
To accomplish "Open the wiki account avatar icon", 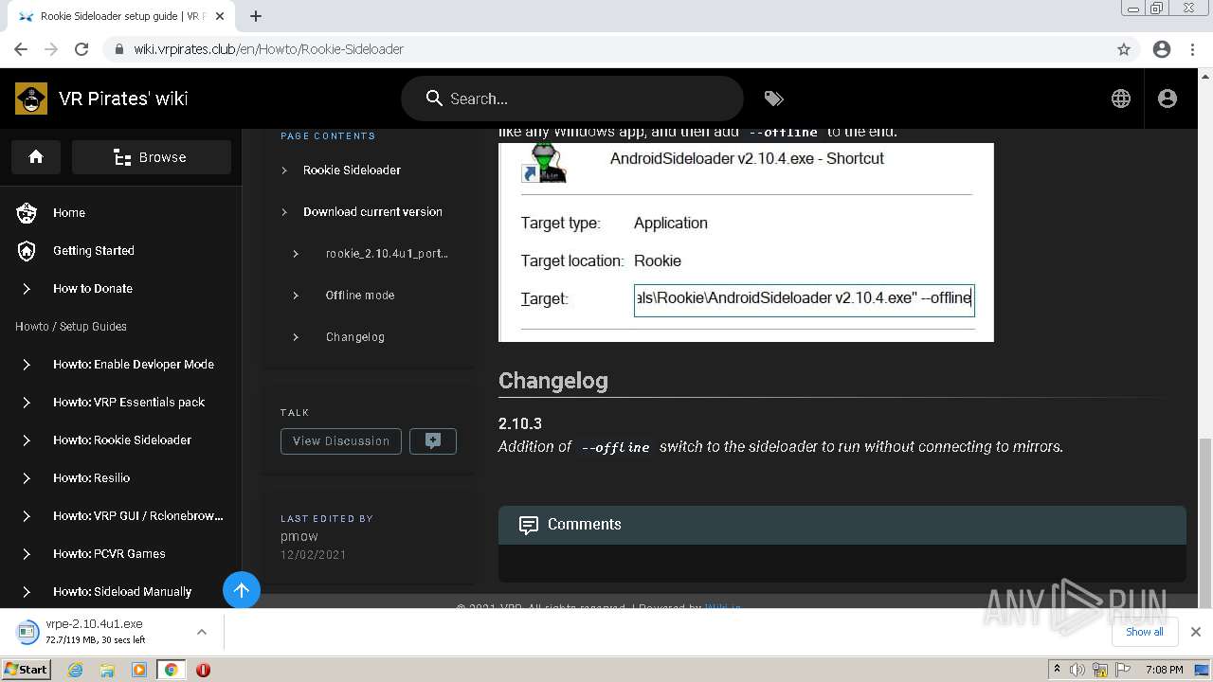I will [x=1168, y=99].
